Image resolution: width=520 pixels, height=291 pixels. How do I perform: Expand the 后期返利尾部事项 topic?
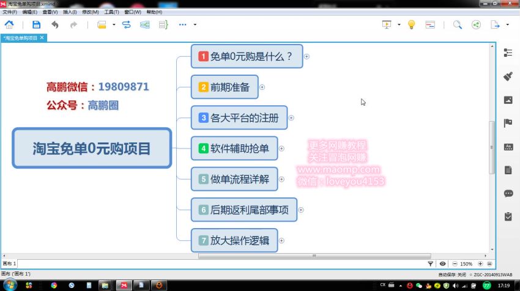(301, 210)
